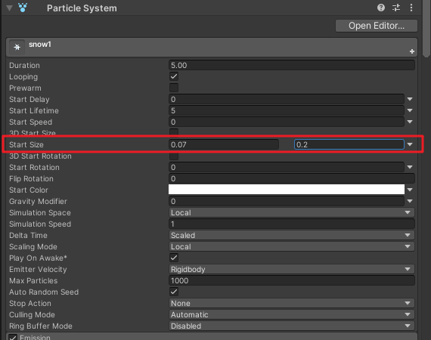Viewport: 431px width, 340px height.
Task: Click the Max Particles label
Action: click(33, 280)
